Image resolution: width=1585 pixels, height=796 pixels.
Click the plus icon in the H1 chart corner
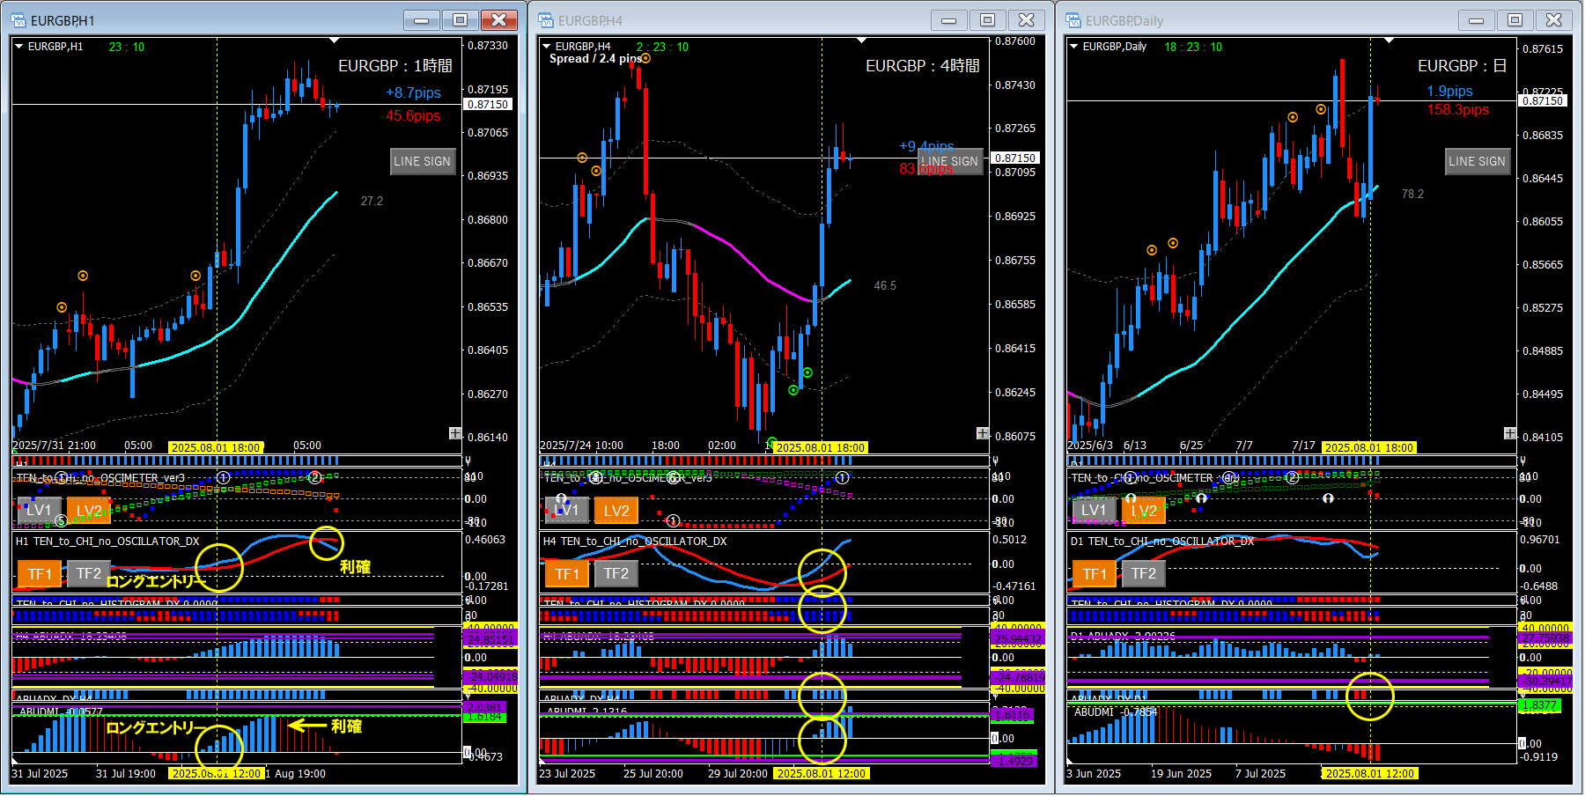pyautogui.click(x=455, y=433)
